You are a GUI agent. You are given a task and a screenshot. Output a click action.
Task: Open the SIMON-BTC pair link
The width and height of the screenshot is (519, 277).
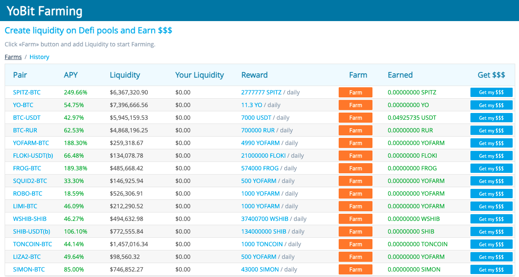(x=29, y=269)
